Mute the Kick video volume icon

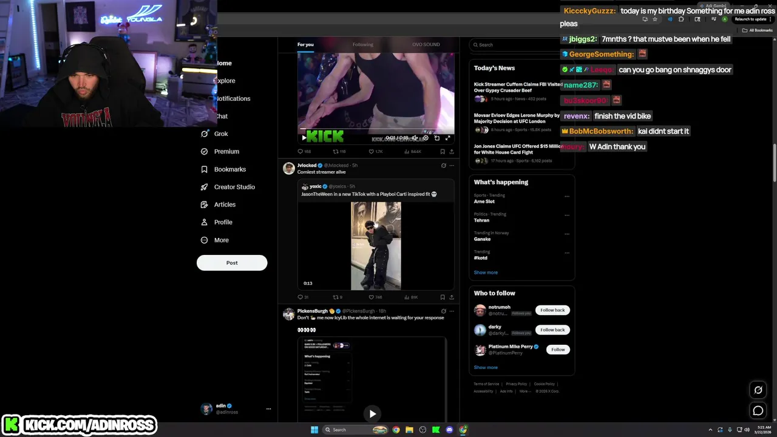pos(415,138)
